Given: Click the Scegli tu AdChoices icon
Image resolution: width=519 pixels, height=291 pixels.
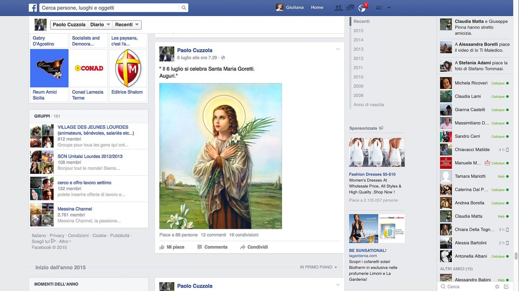Looking at the screenshot, I should (x=53, y=241).
